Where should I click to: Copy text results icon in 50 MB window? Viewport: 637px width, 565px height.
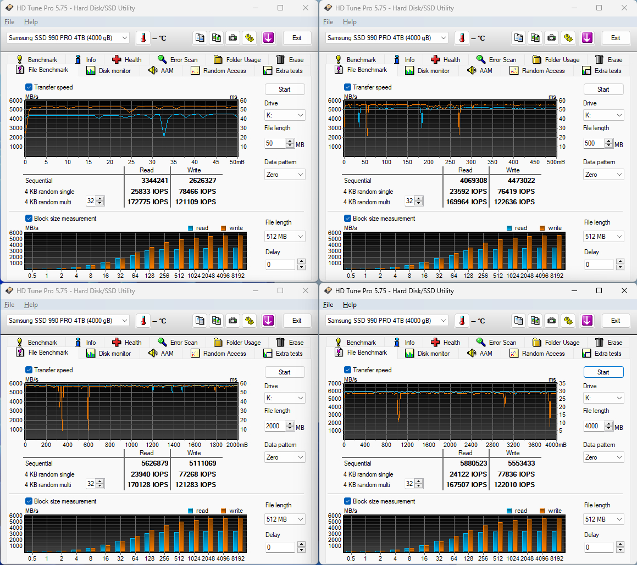tap(200, 38)
